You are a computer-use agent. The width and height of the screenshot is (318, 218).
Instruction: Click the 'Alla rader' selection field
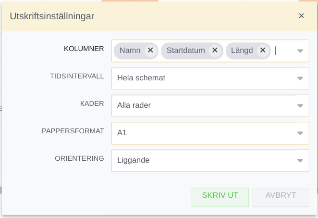(202, 105)
